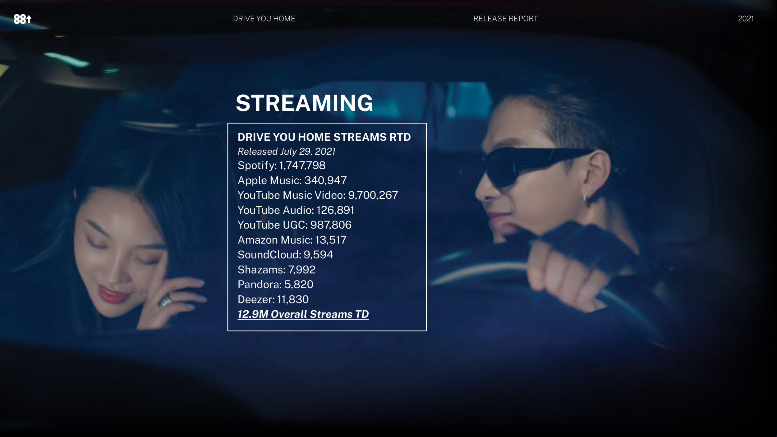The height and width of the screenshot is (437, 777).
Task: Click the DRIVE YOU HOME STREAMS RTD heading
Action: coord(324,137)
